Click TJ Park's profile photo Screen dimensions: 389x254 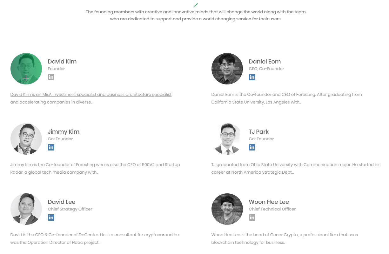pyautogui.click(x=227, y=139)
